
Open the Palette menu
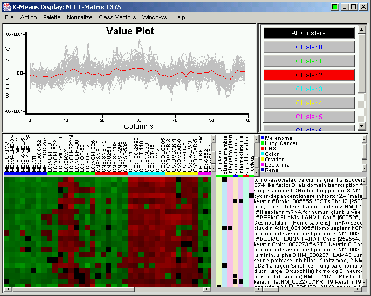click(52, 17)
